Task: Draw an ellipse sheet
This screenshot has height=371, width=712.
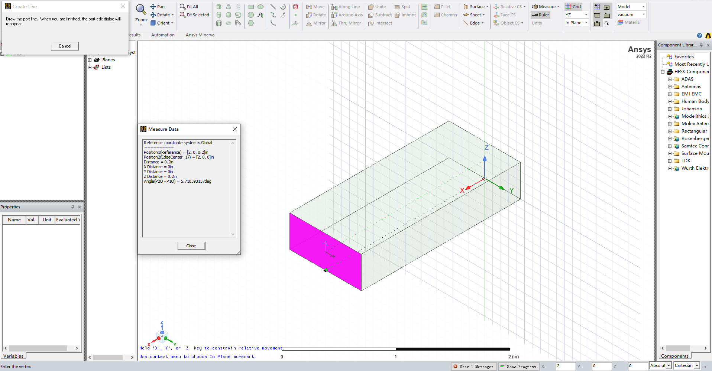Action: (260, 7)
